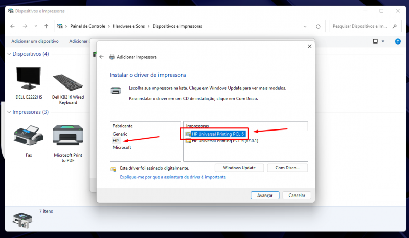Image resolution: width=409 pixels, height=238 pixels.
Task: Click the Avançar button
Action: [x=265, y=196]
